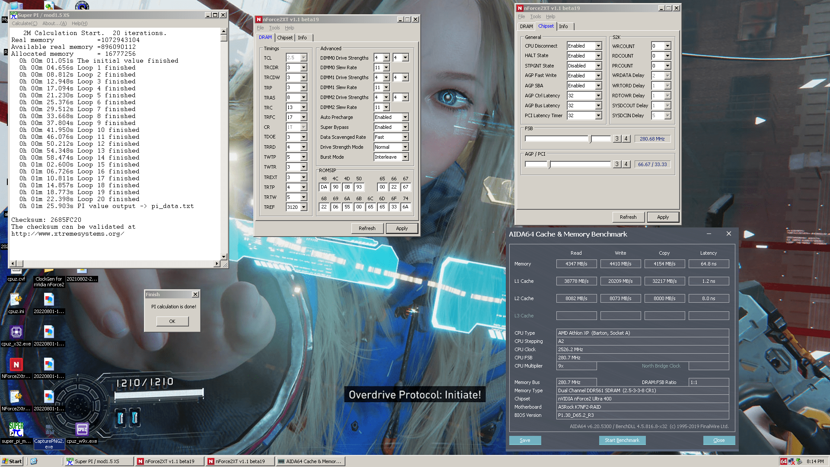Select the 20210802-2 desktop file
Viewport: 830px width, 467px height.
(82, 276)
